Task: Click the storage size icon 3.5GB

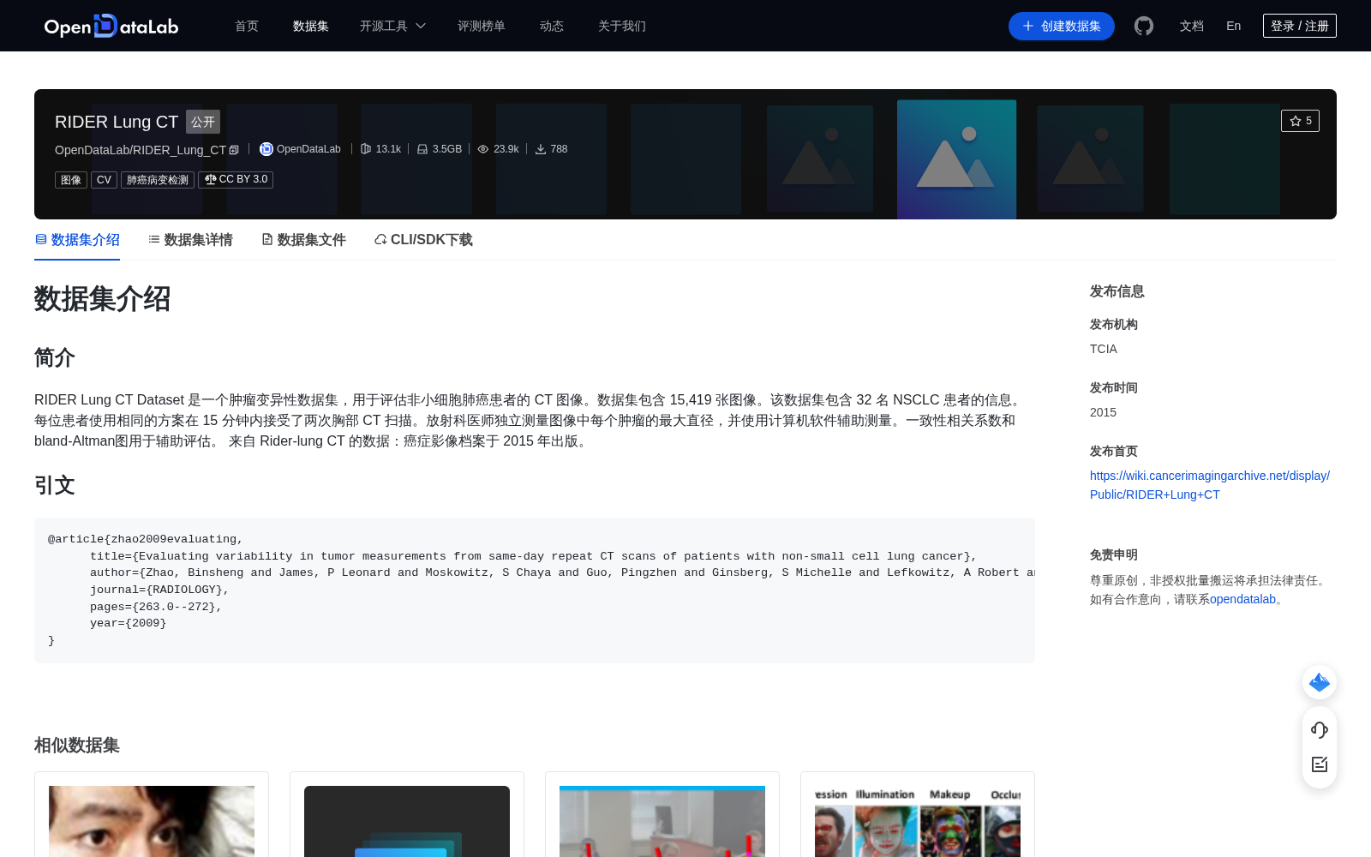Action: [422, 149]
